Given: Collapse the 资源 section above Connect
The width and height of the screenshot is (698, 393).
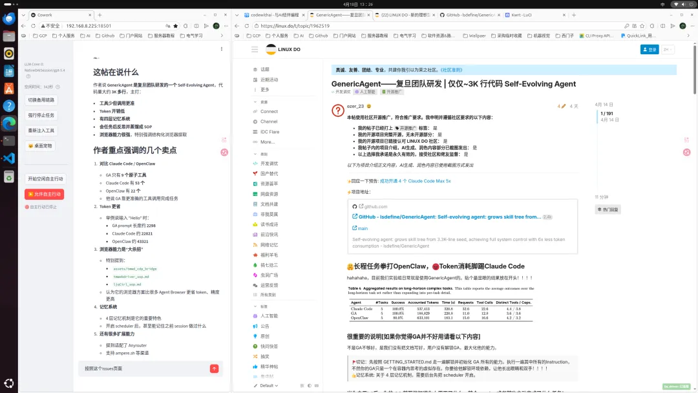Looking at the screenshot, I should (x=255, y=102).
